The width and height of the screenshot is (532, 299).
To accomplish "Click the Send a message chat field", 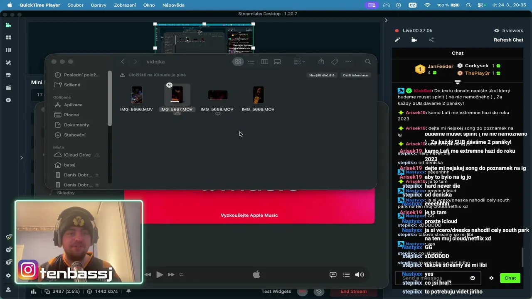I will click(x=438, y=278).
